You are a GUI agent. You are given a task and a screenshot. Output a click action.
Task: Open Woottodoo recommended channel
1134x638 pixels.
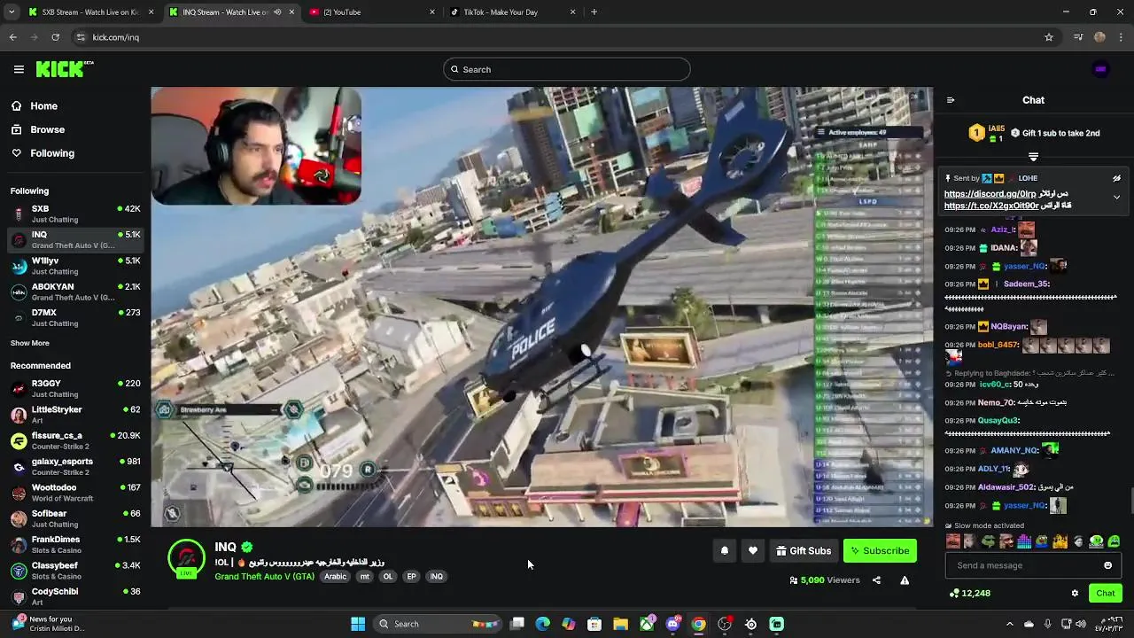pyautogui.click(x=75, y=493)
